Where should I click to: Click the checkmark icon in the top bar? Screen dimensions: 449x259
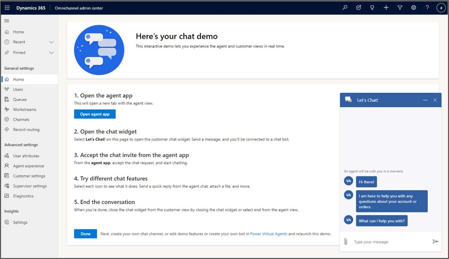(358, 7)
